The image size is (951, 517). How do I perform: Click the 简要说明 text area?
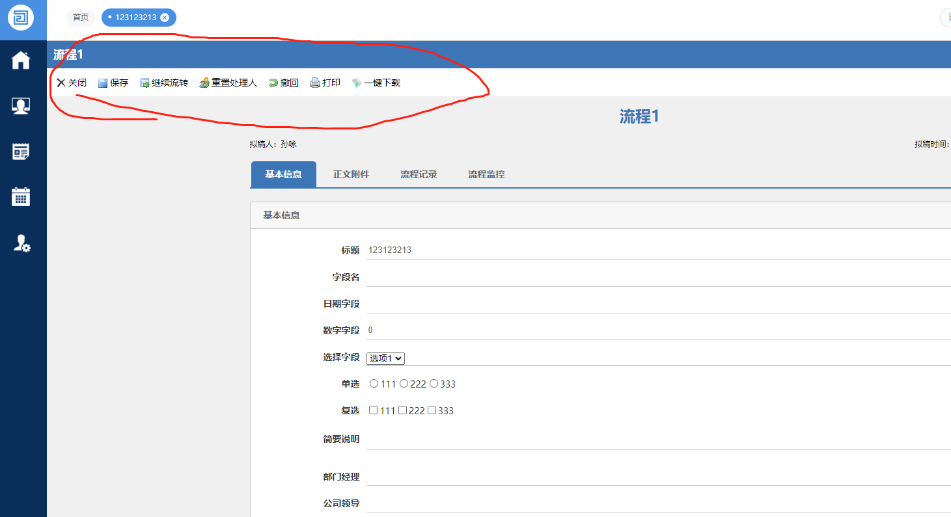pyautogui.click(x=659, y=439)
